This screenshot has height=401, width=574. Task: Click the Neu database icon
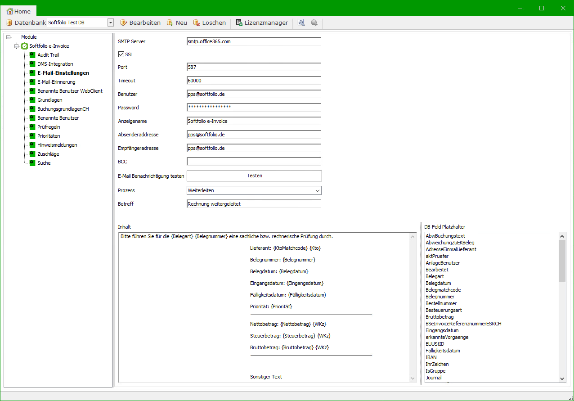170,23
